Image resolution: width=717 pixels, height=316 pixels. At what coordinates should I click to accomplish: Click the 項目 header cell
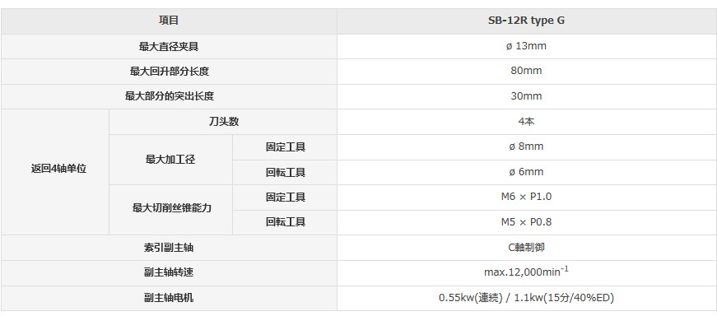pos(169,21)
